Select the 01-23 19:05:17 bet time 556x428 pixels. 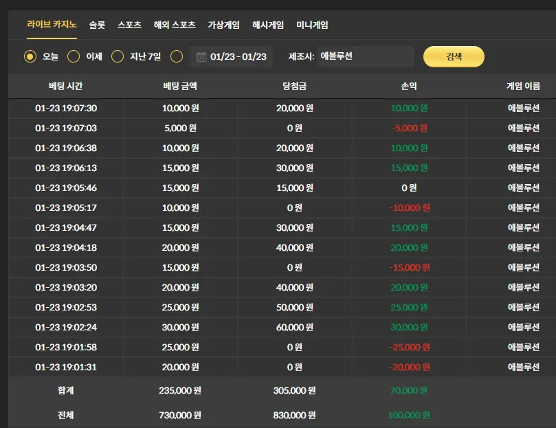click(x=66, y=207)
